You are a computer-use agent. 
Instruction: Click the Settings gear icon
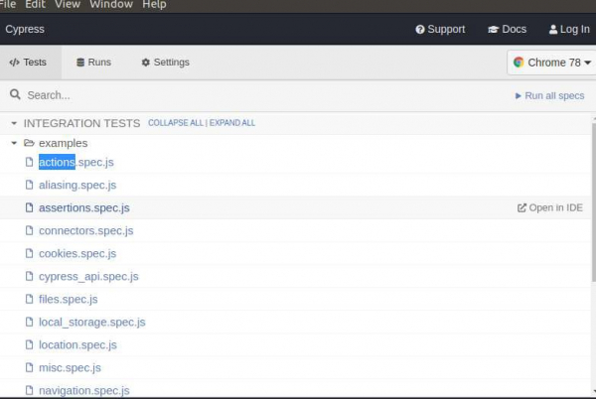146,63
